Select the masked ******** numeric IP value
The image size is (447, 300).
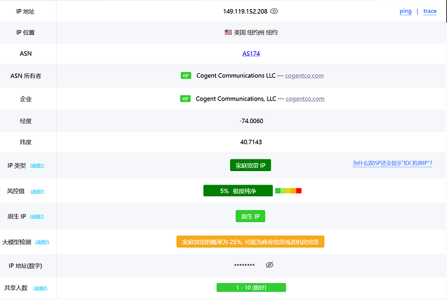244,265
